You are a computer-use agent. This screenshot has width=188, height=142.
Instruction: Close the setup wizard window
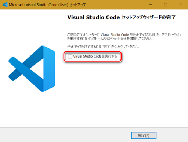tap(180, 5)
